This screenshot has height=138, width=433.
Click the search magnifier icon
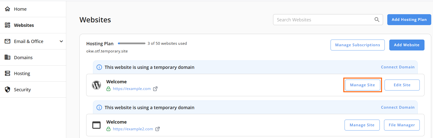(x=377, y=20)
